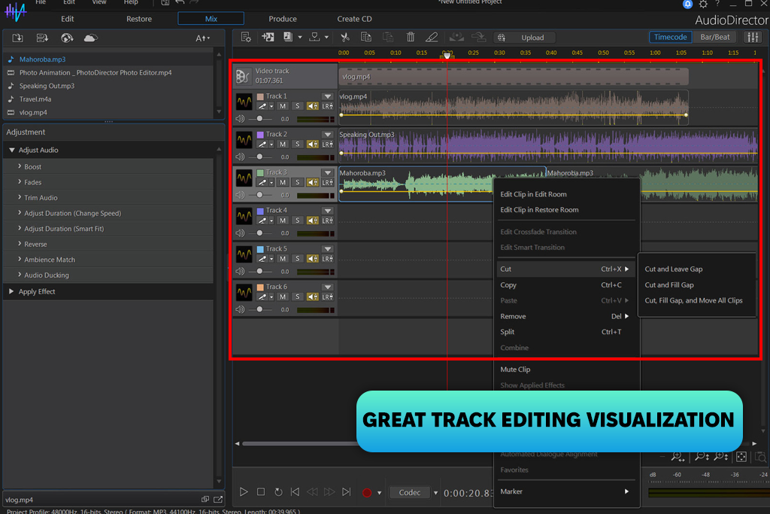Open Track 1 dropdown arrow
The width and height of the screenshot is (770, 514).
[x=328, y=96]
